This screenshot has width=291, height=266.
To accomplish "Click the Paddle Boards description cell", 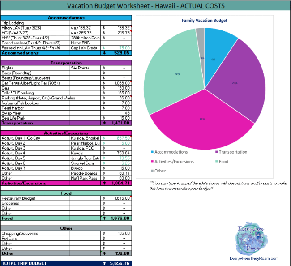I will 85,173.
